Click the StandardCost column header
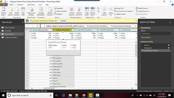The image size is (174, 98). [x=126, y=30]
